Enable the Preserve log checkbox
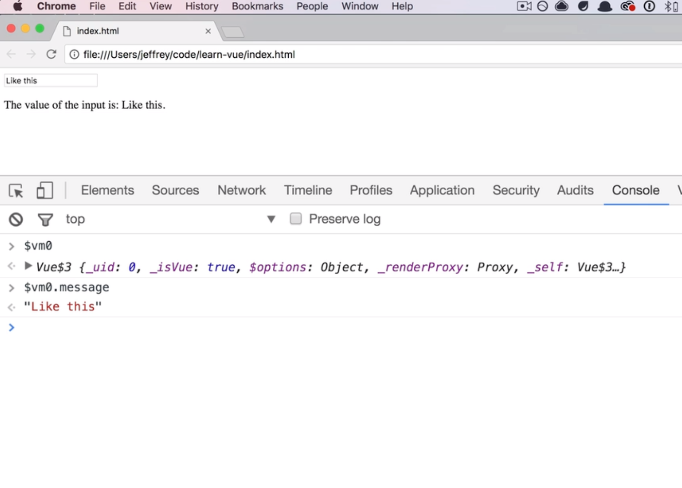This screenshot has width=682, height=488. (296, 219)
